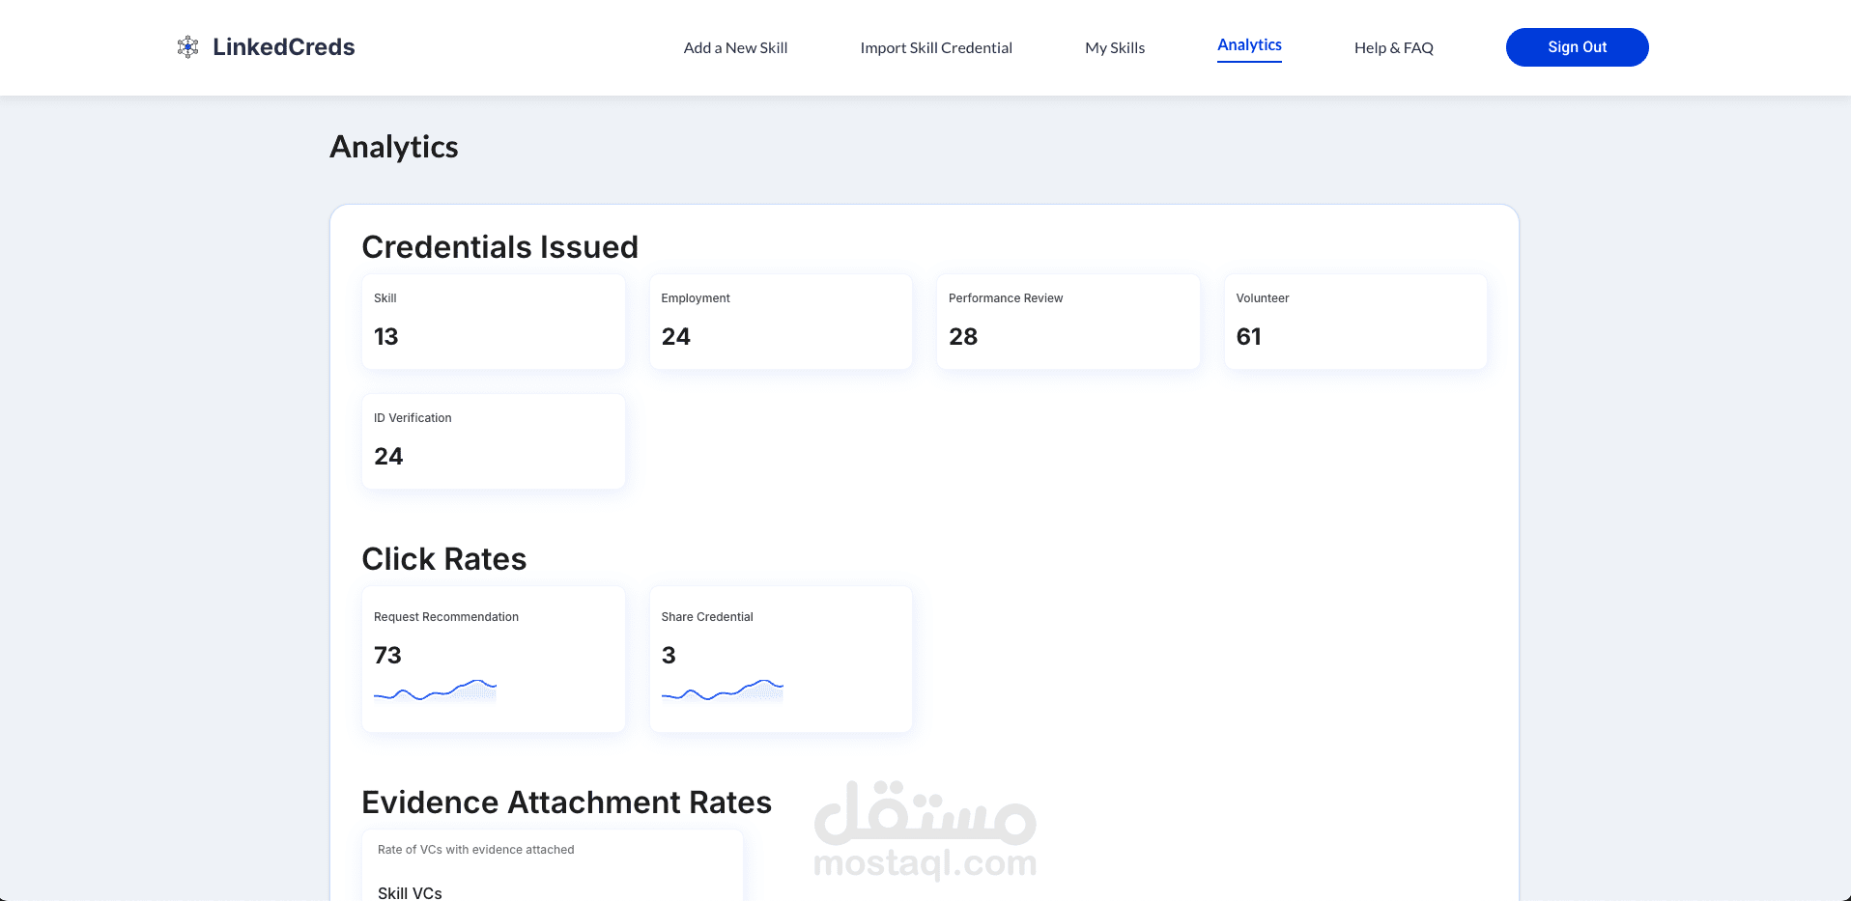
Task: Open the ID Verification card
Action: tap(493, 441)
